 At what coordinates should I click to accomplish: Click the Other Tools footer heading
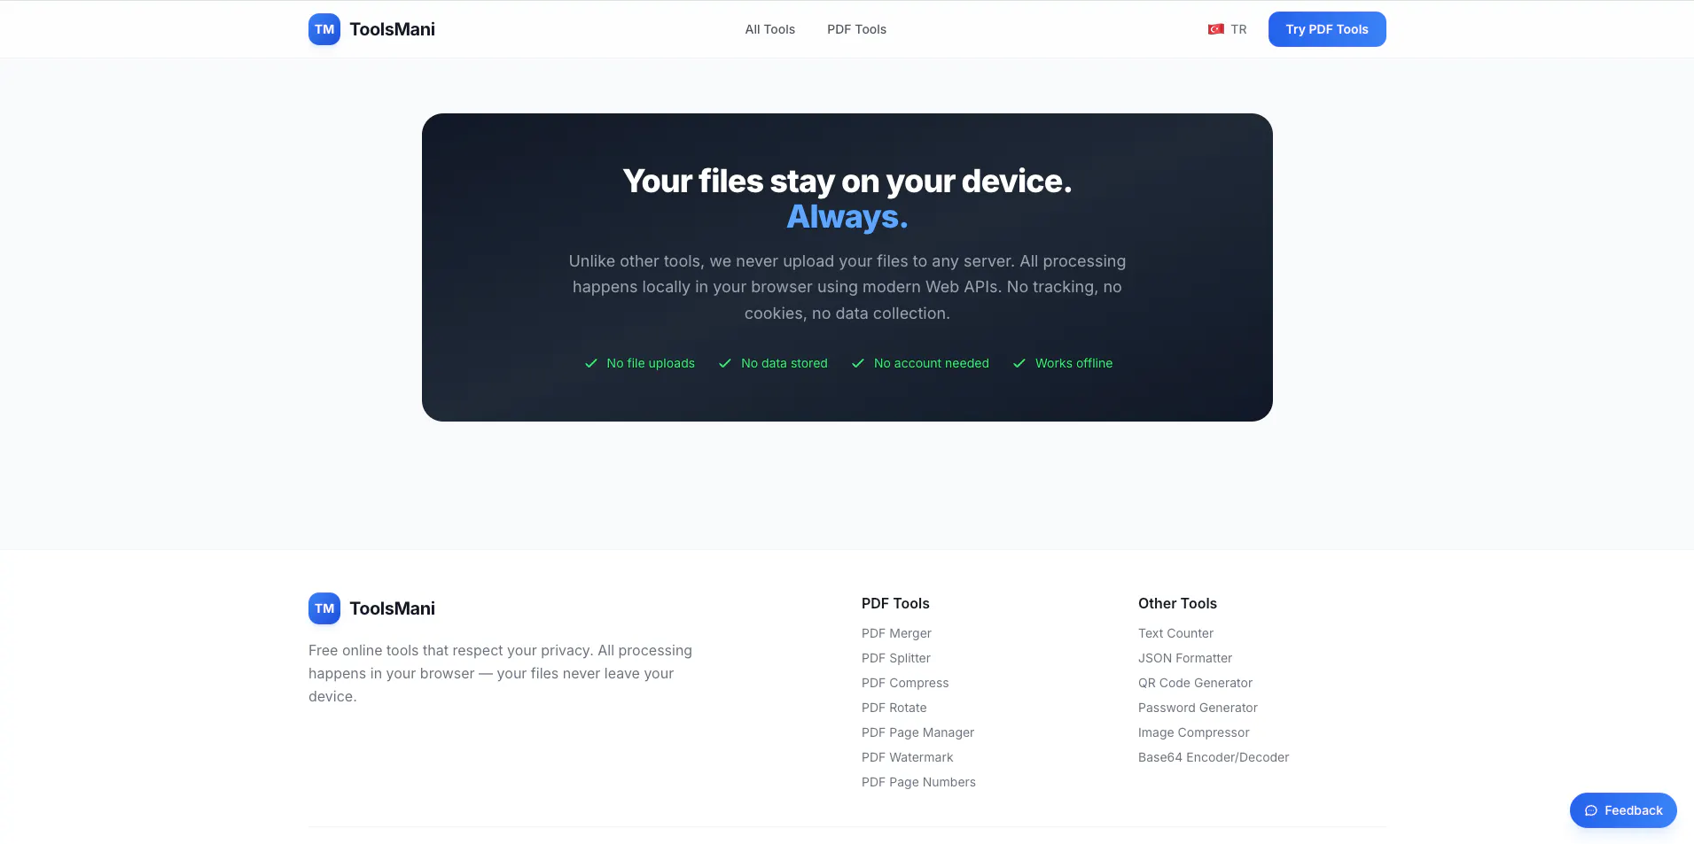click(1177, 603)
